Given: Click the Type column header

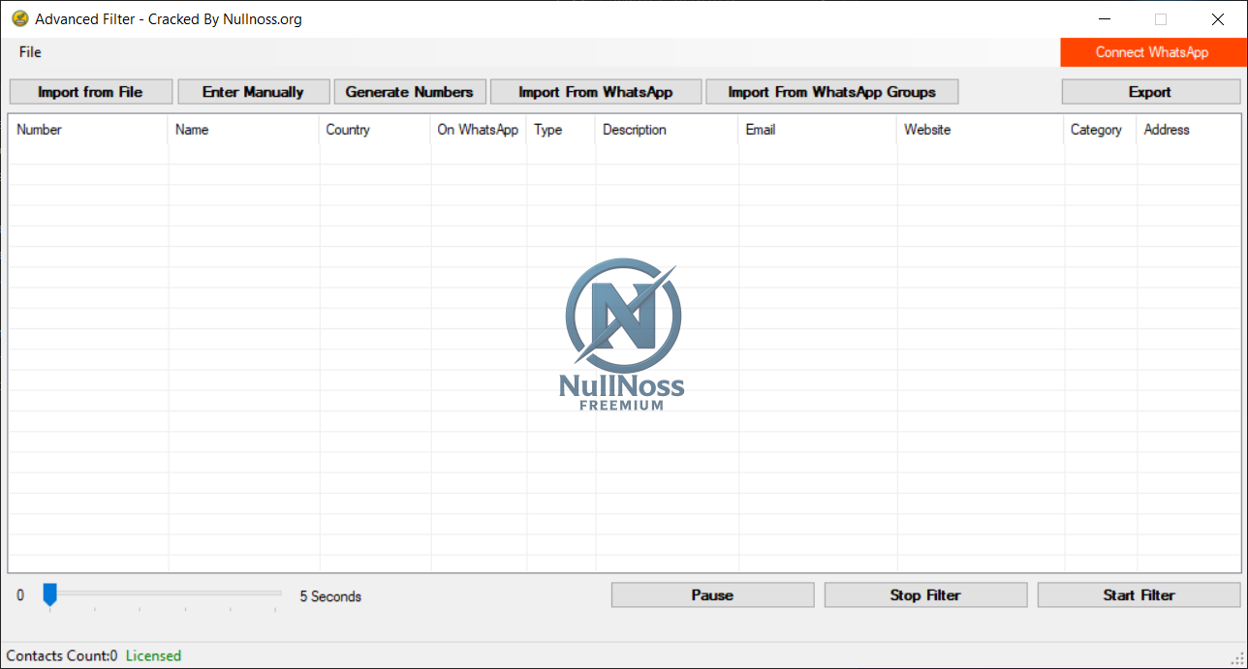Looking at the screenshot, I should [x=561, y=130].
